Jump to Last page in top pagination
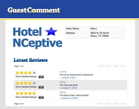This screenshot has width=139, height=109. 123,66
